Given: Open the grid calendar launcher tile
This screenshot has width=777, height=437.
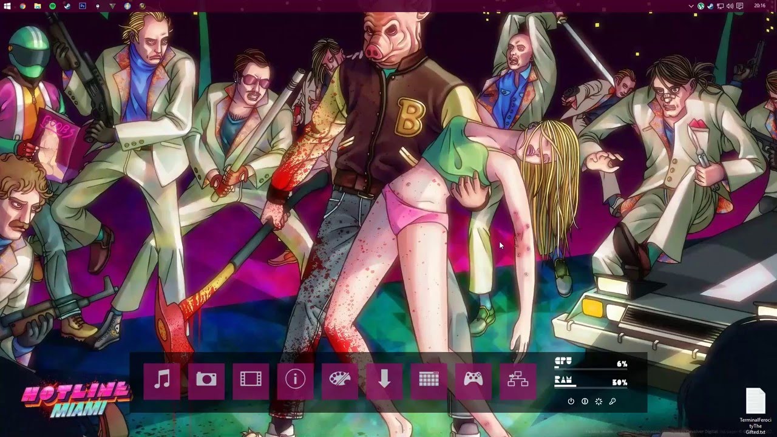Looking at the screenshot, I should point(429,382).
